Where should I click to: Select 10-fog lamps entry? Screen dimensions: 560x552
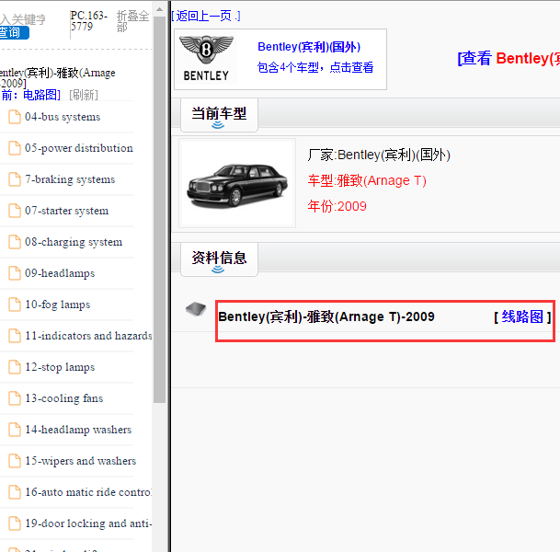pos(58,305)
